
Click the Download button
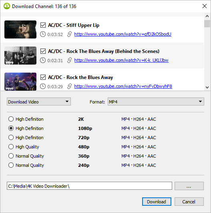(157, 202)
